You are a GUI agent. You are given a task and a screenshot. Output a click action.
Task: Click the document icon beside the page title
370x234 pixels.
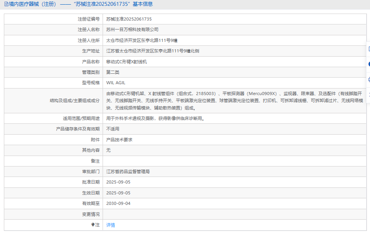coord(6,4)
